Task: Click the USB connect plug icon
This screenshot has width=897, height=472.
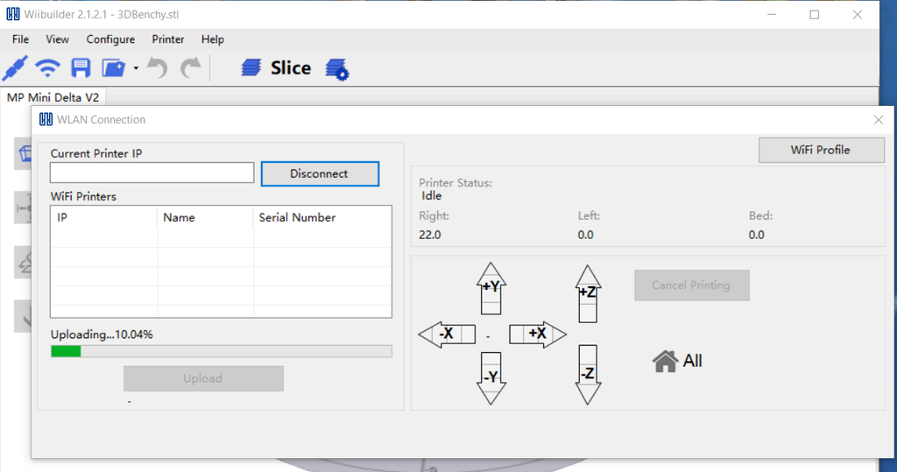Action: point(15,68)
